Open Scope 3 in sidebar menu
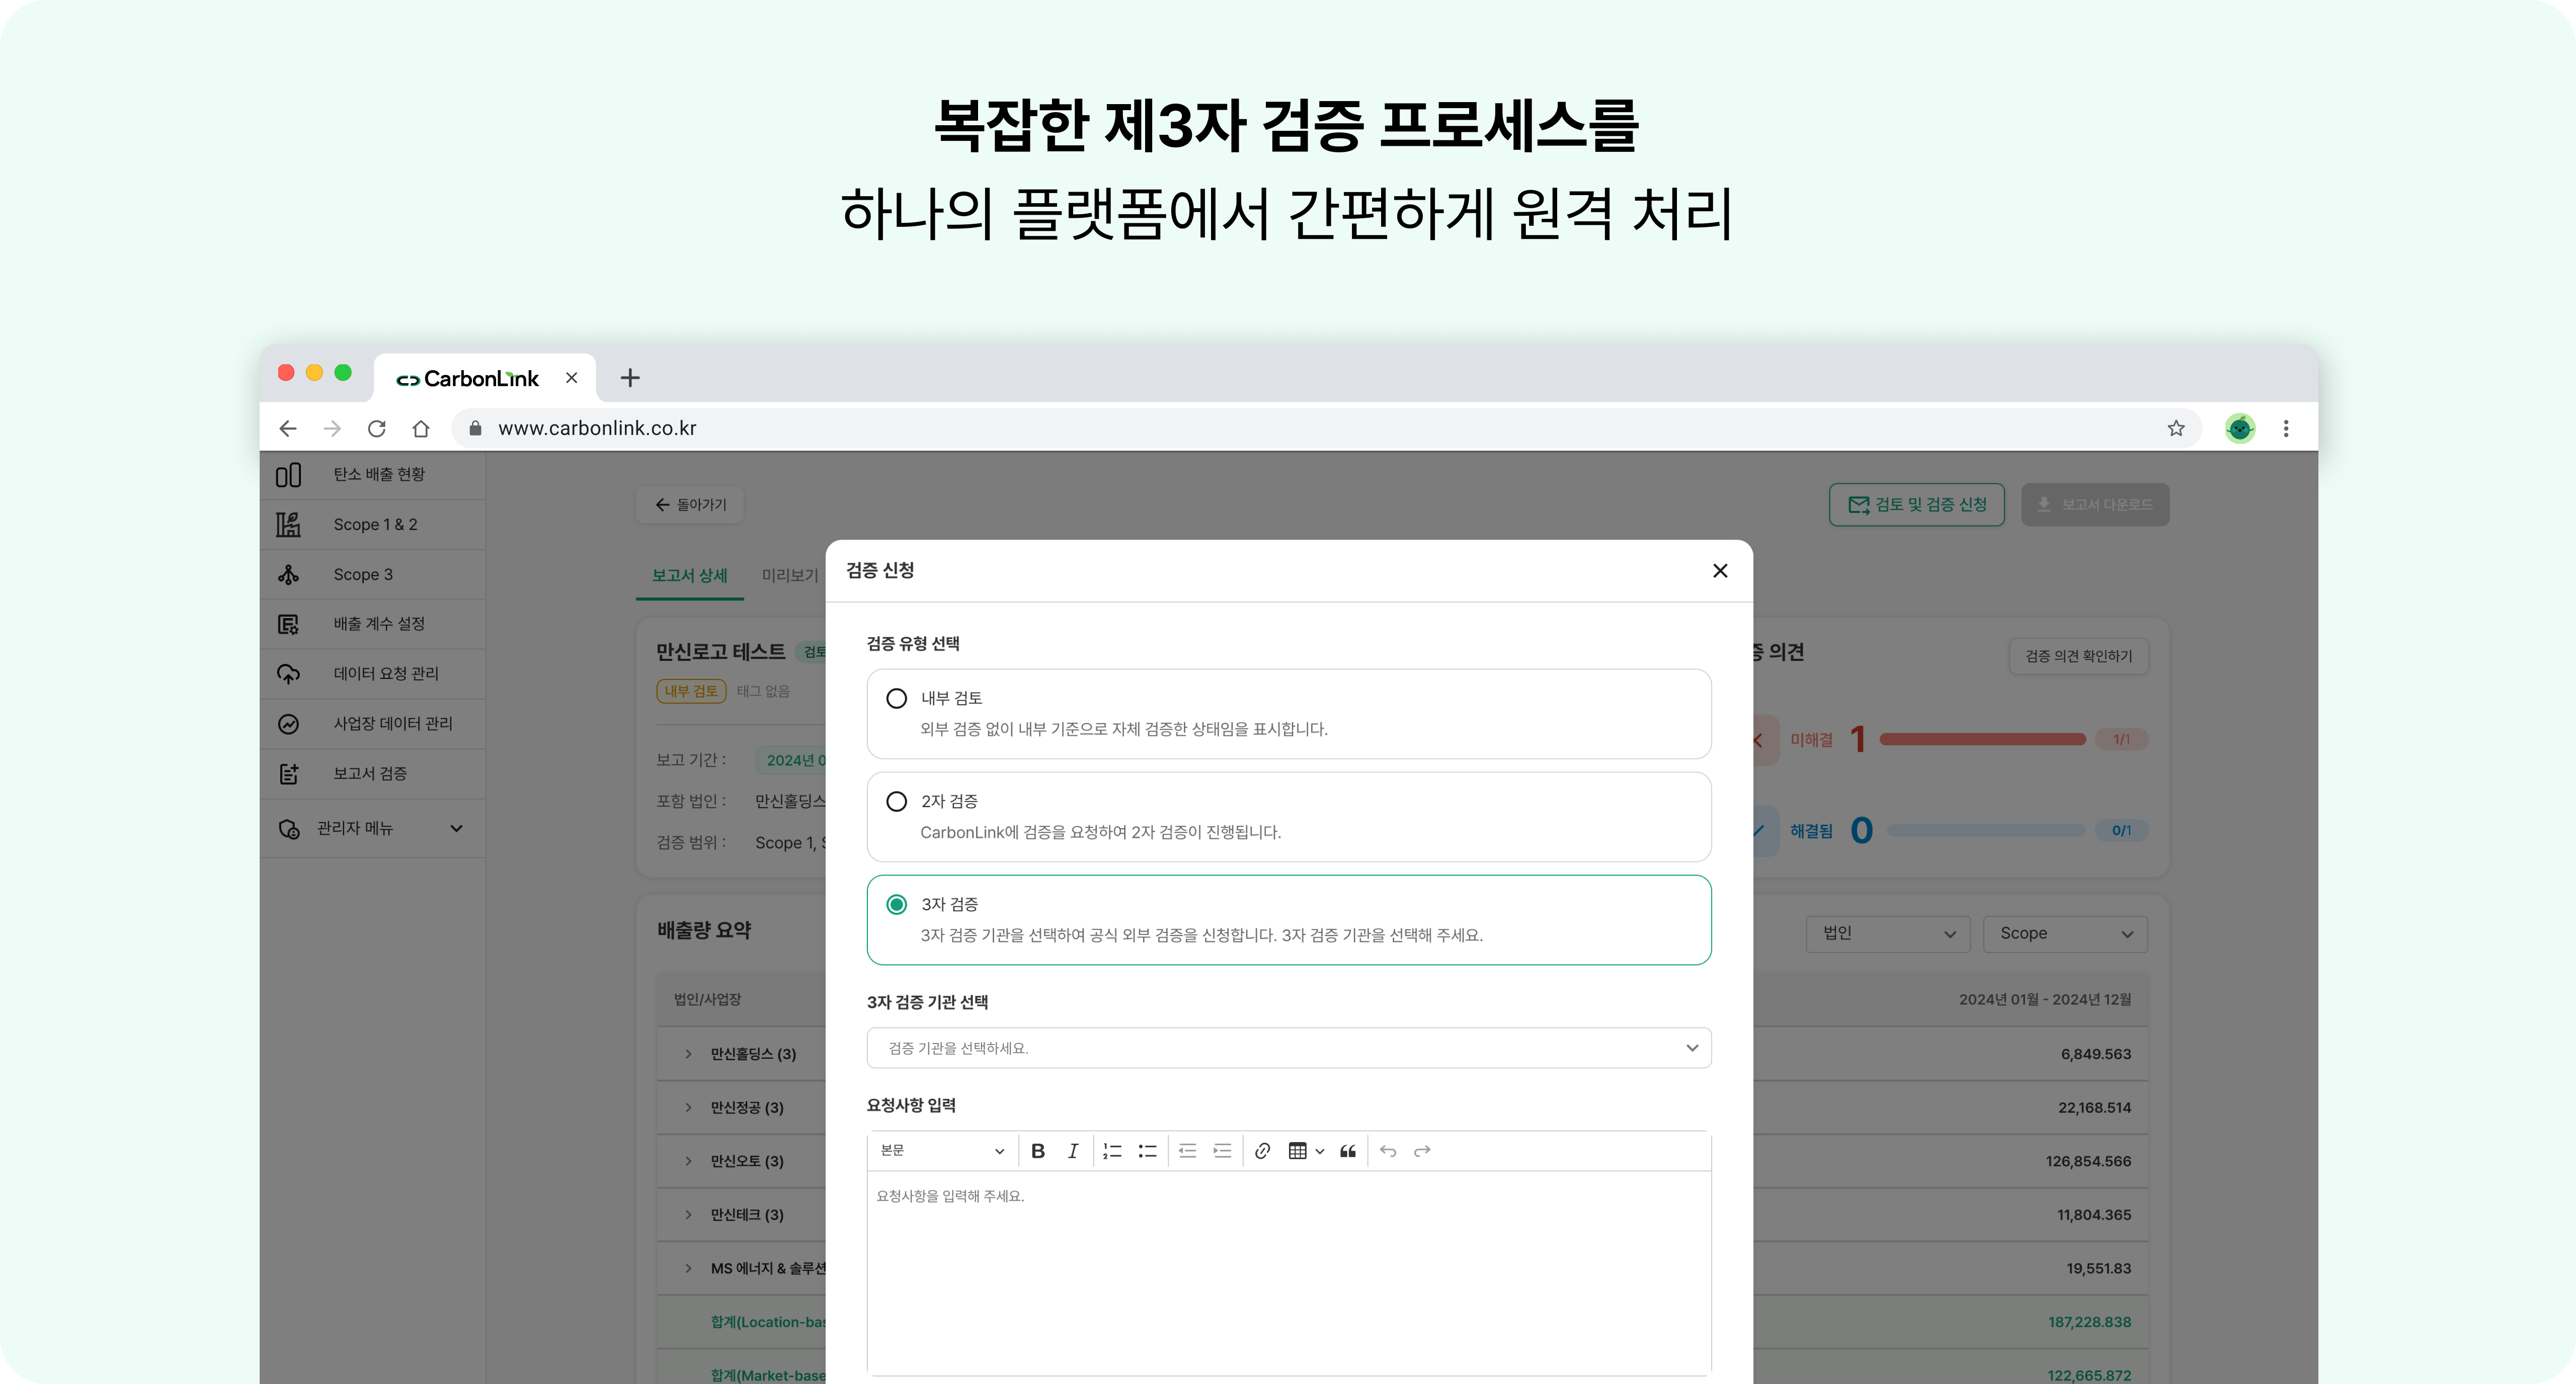Viewport: 2576px width, 1384px height. [x=363, y=575]
